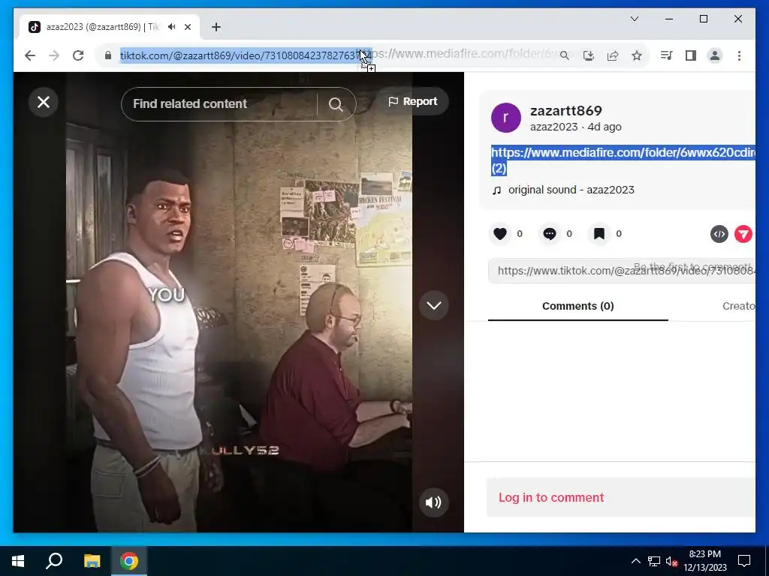
Task: Open Windows notification center
Action: (744, 561)
